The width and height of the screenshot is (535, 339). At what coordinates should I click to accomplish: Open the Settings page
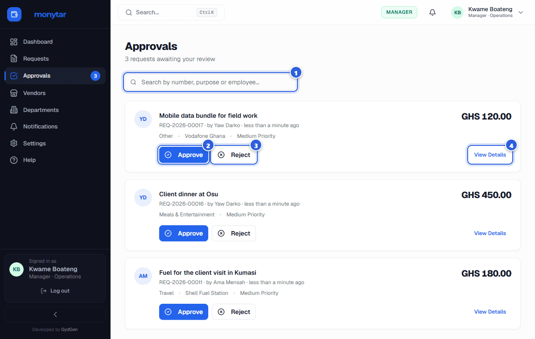coord(55,144)
